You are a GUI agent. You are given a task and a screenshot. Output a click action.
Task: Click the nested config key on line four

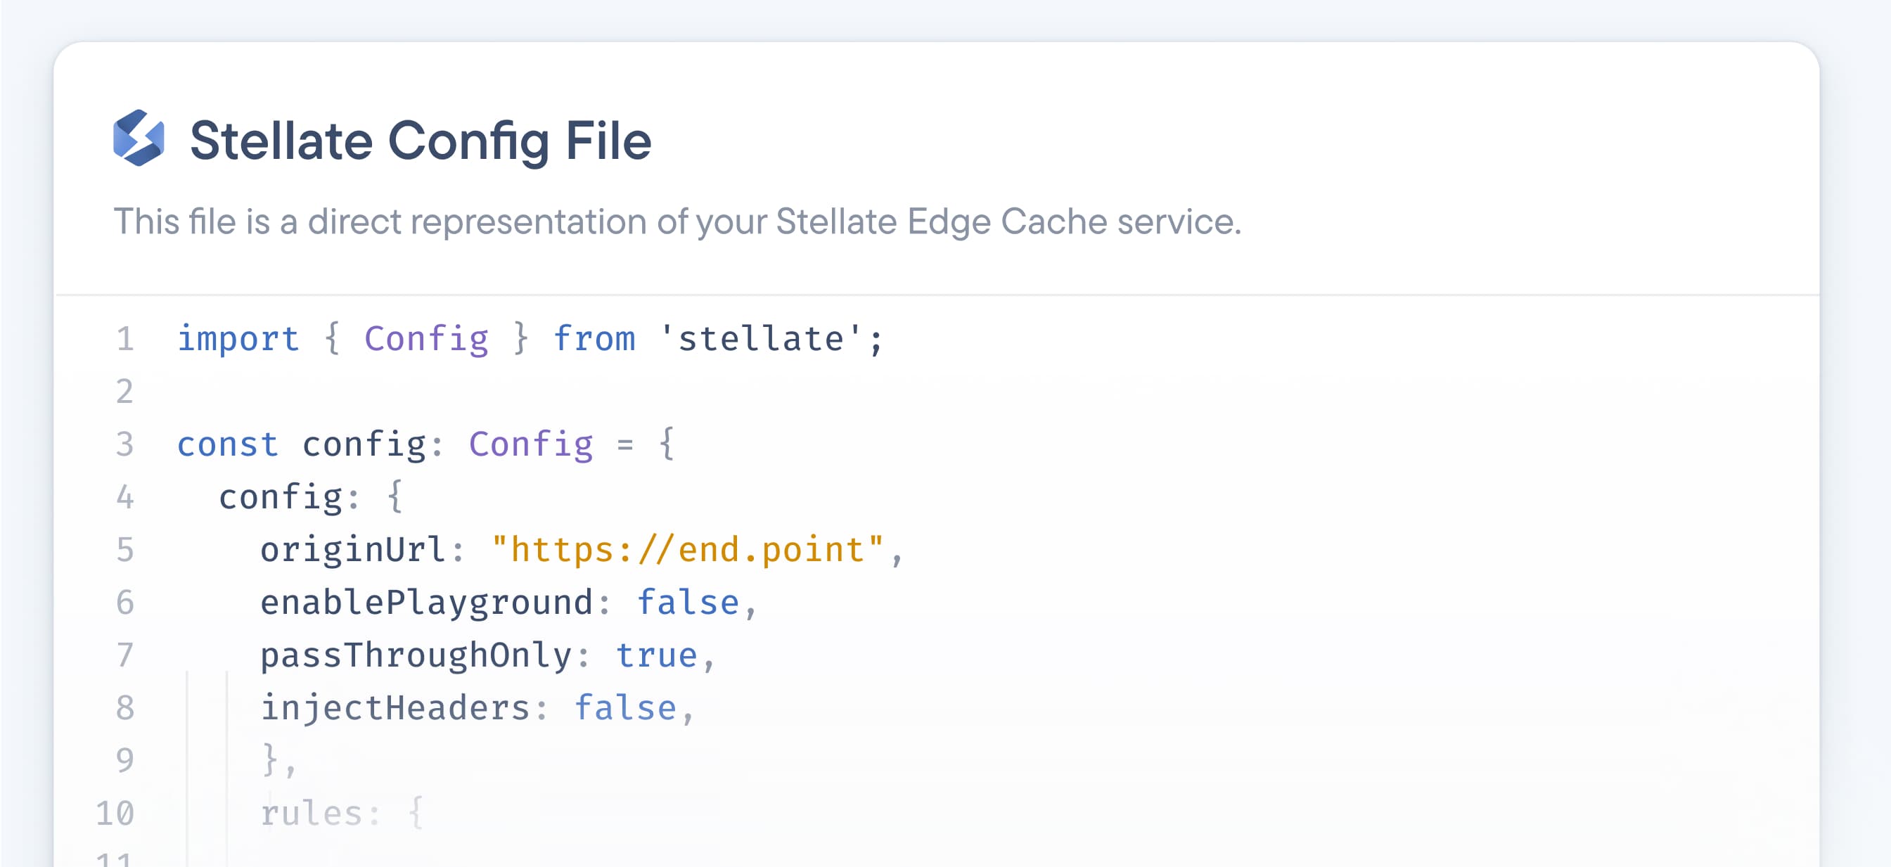(280, 498)
